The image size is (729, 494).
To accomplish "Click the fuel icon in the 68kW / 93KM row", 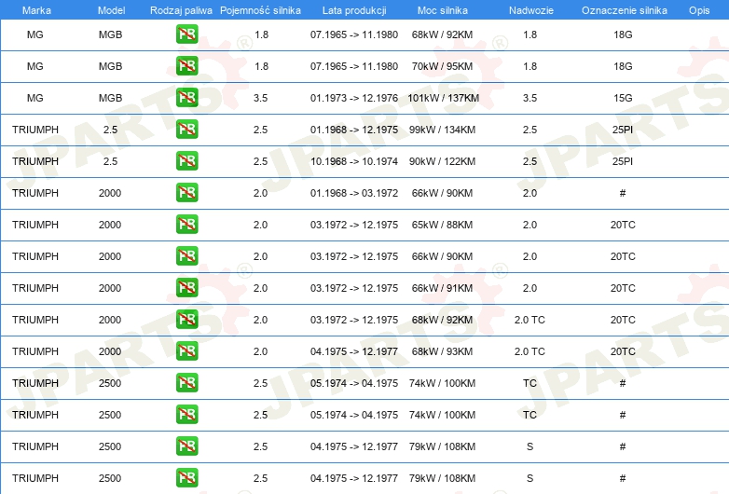I will (186, 351).
